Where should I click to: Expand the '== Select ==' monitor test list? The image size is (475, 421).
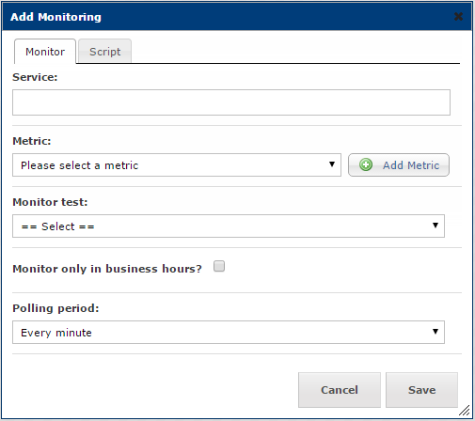tap(229, 226)
